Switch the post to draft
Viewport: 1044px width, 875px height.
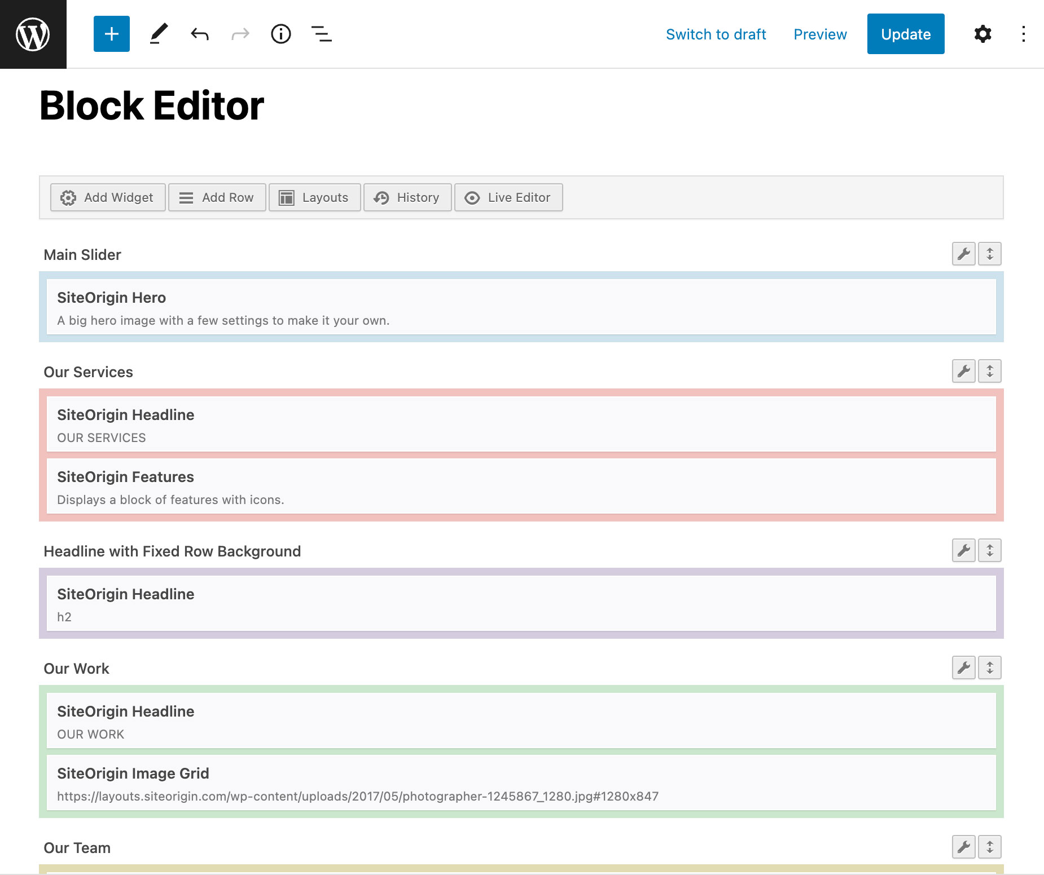716,34
